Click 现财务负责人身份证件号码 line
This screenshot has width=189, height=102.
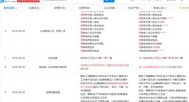[x=156, y=18]
